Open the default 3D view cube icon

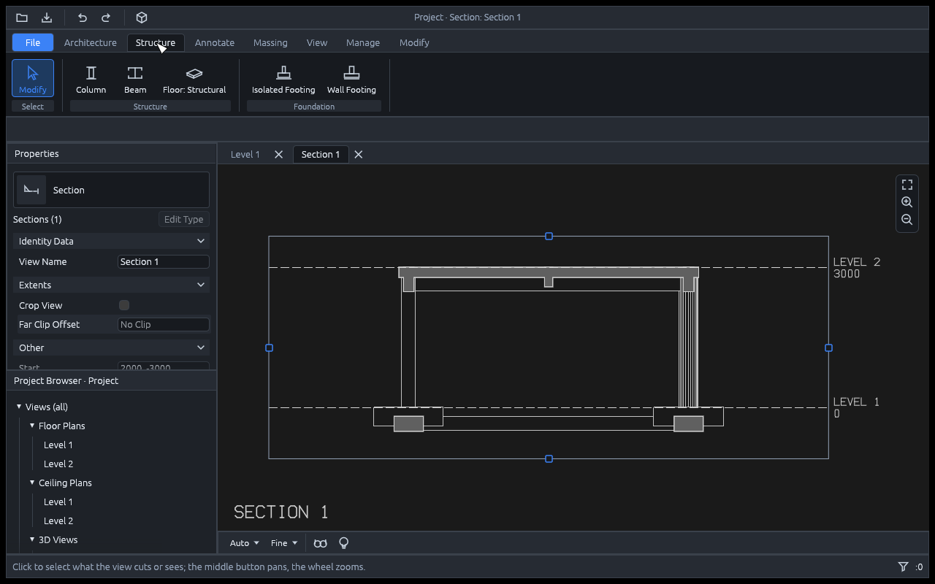(x=142, y=18)
